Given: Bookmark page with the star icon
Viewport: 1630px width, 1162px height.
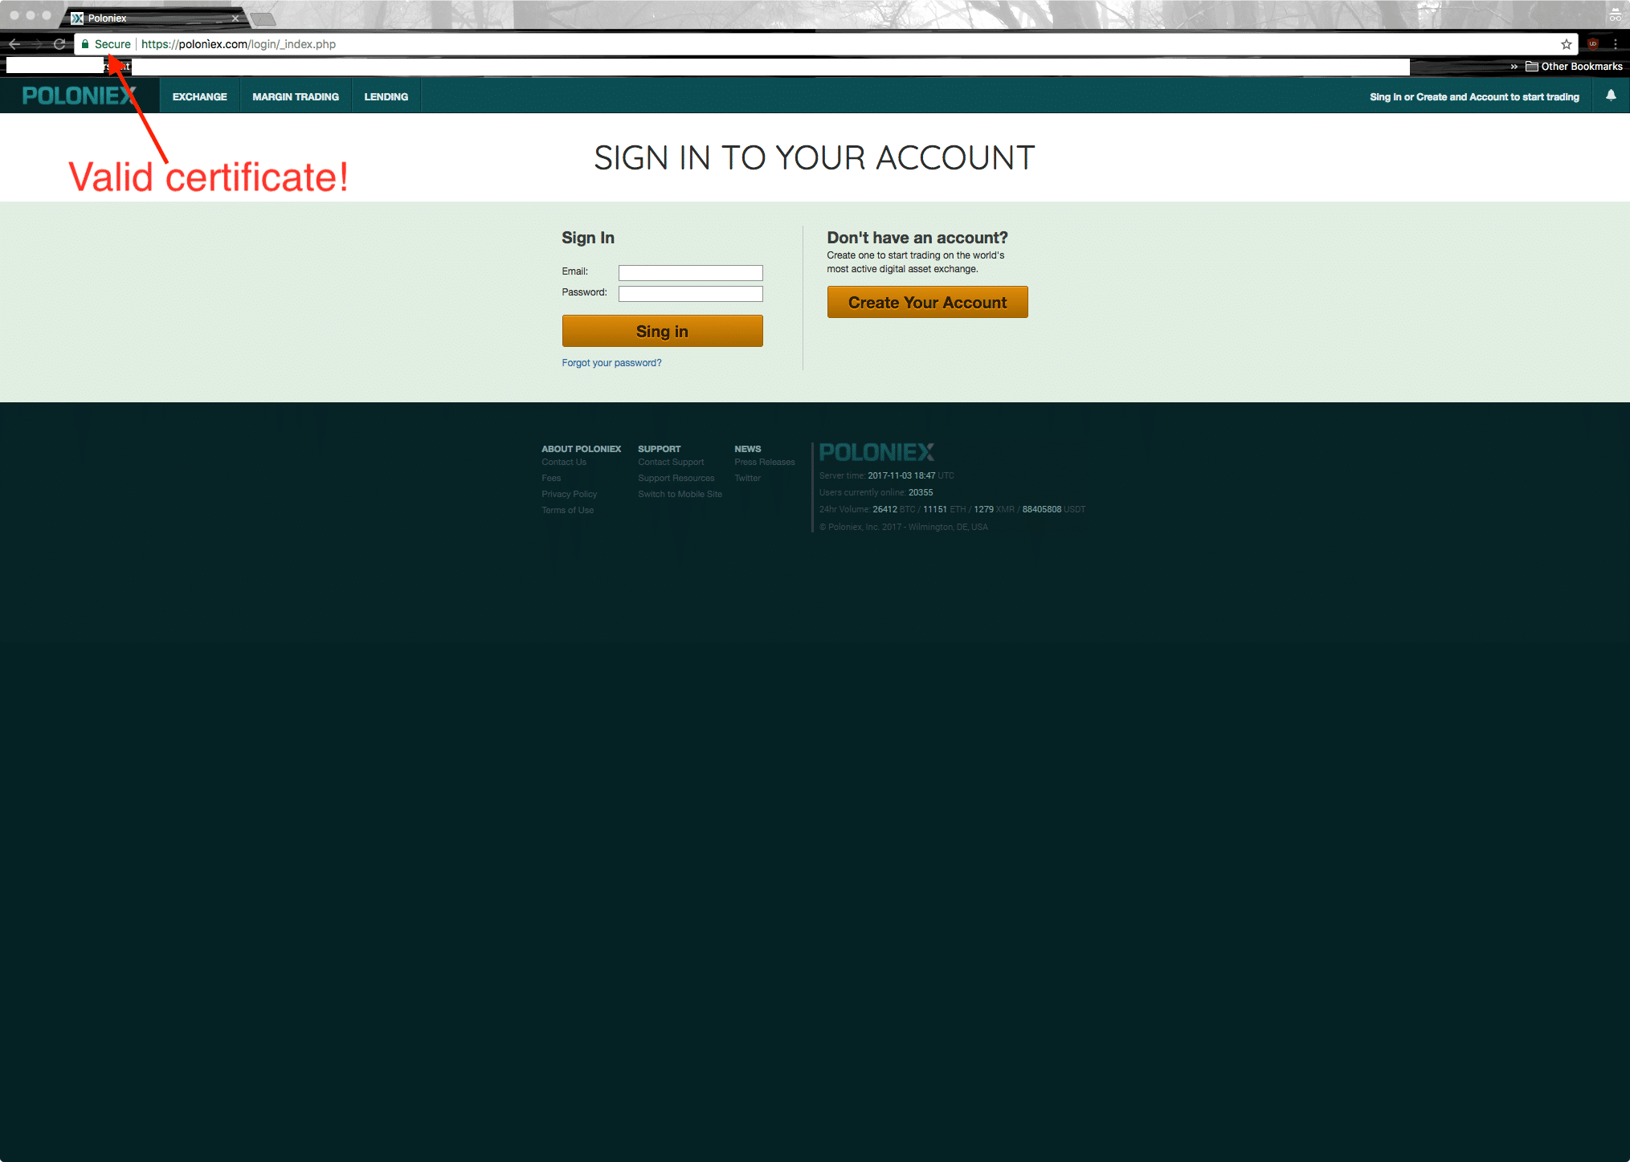Looking at the screenshot, I should (1566, 44).
